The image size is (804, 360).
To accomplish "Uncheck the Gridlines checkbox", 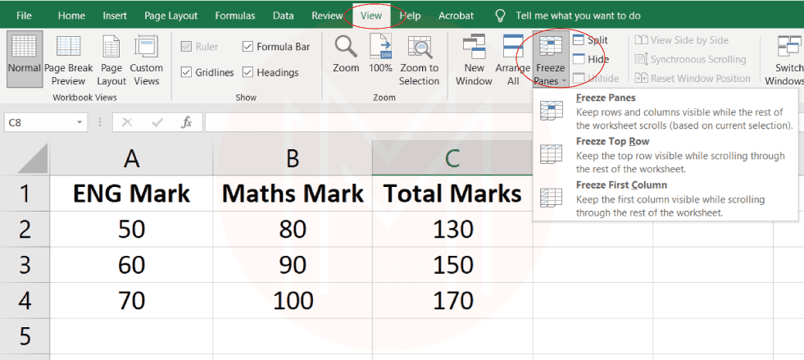I will pyautogui.click(x=186, y=72).
